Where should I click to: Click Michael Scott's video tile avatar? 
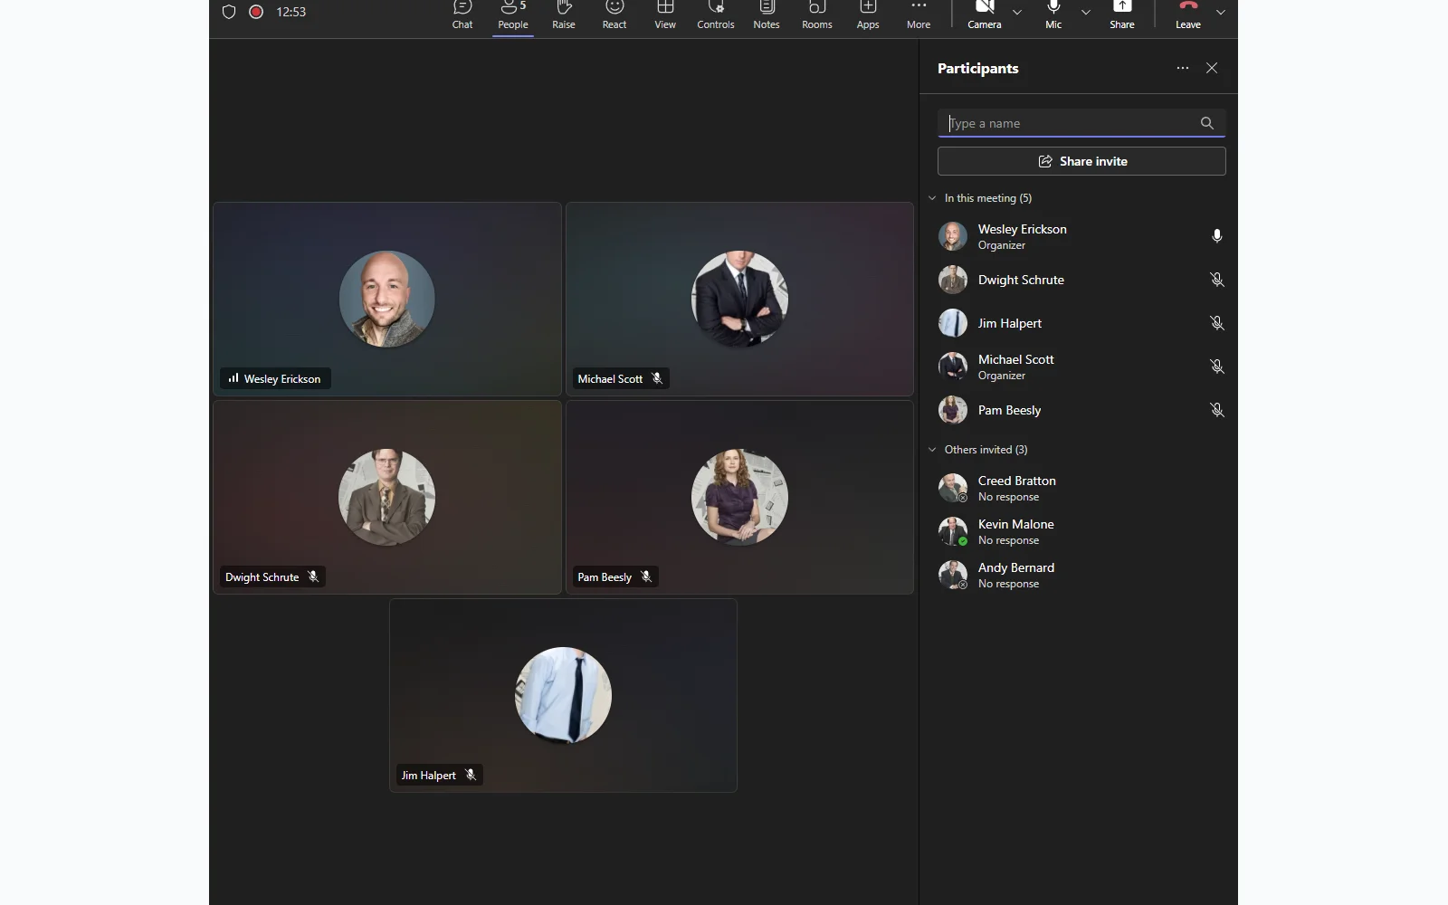click(739, 299)
